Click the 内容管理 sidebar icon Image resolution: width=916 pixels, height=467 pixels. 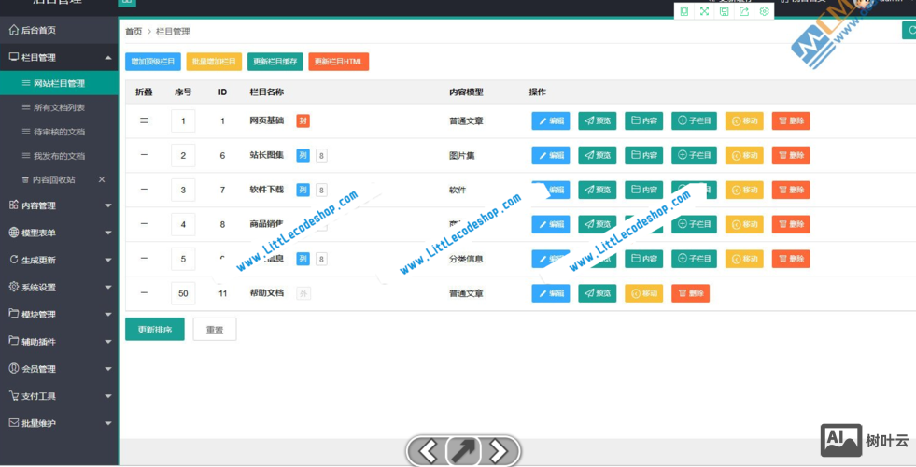[13, 205]
